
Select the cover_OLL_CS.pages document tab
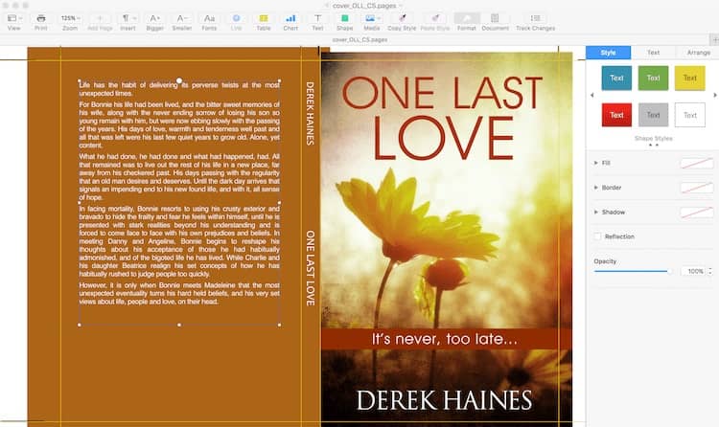click(359, 40)
